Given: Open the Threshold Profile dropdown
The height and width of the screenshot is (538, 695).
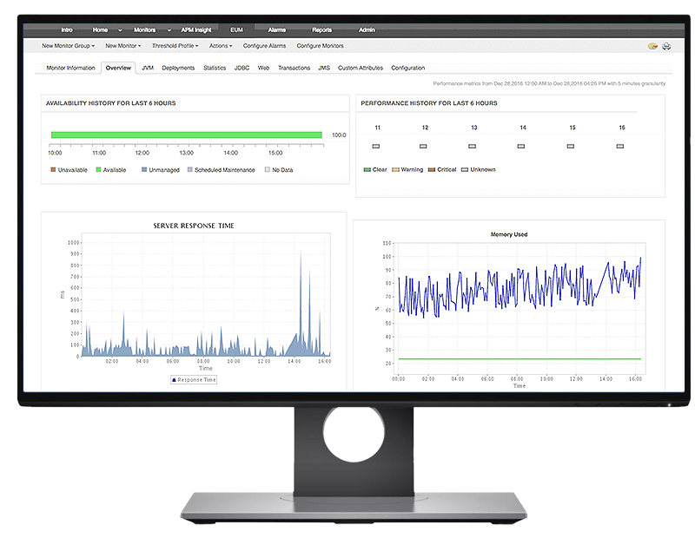Looking at the screenshot, I should [x=173, y=45].
